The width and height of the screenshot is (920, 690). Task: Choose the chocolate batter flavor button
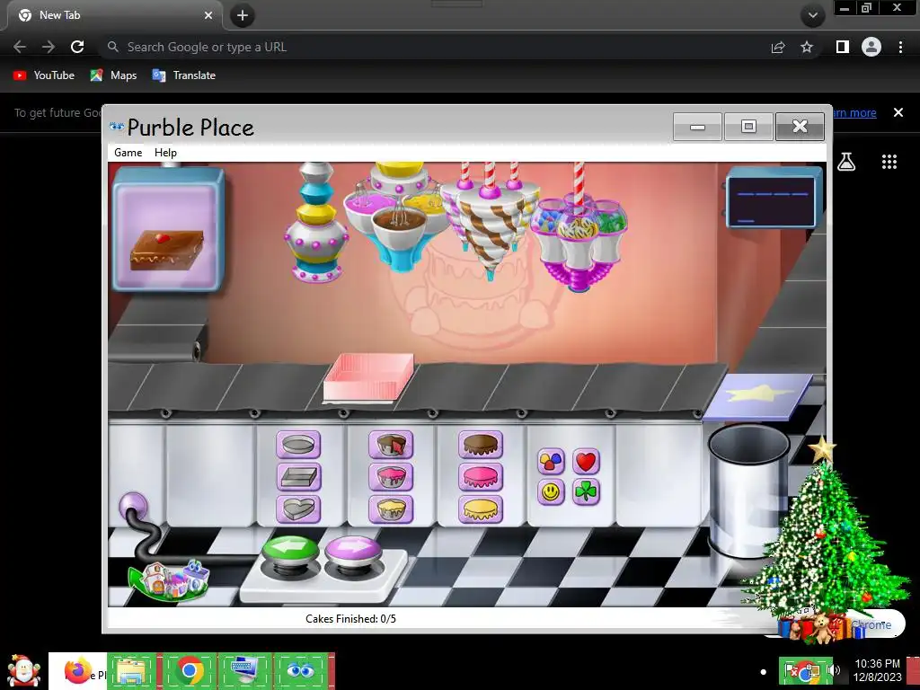click(391, 445)
